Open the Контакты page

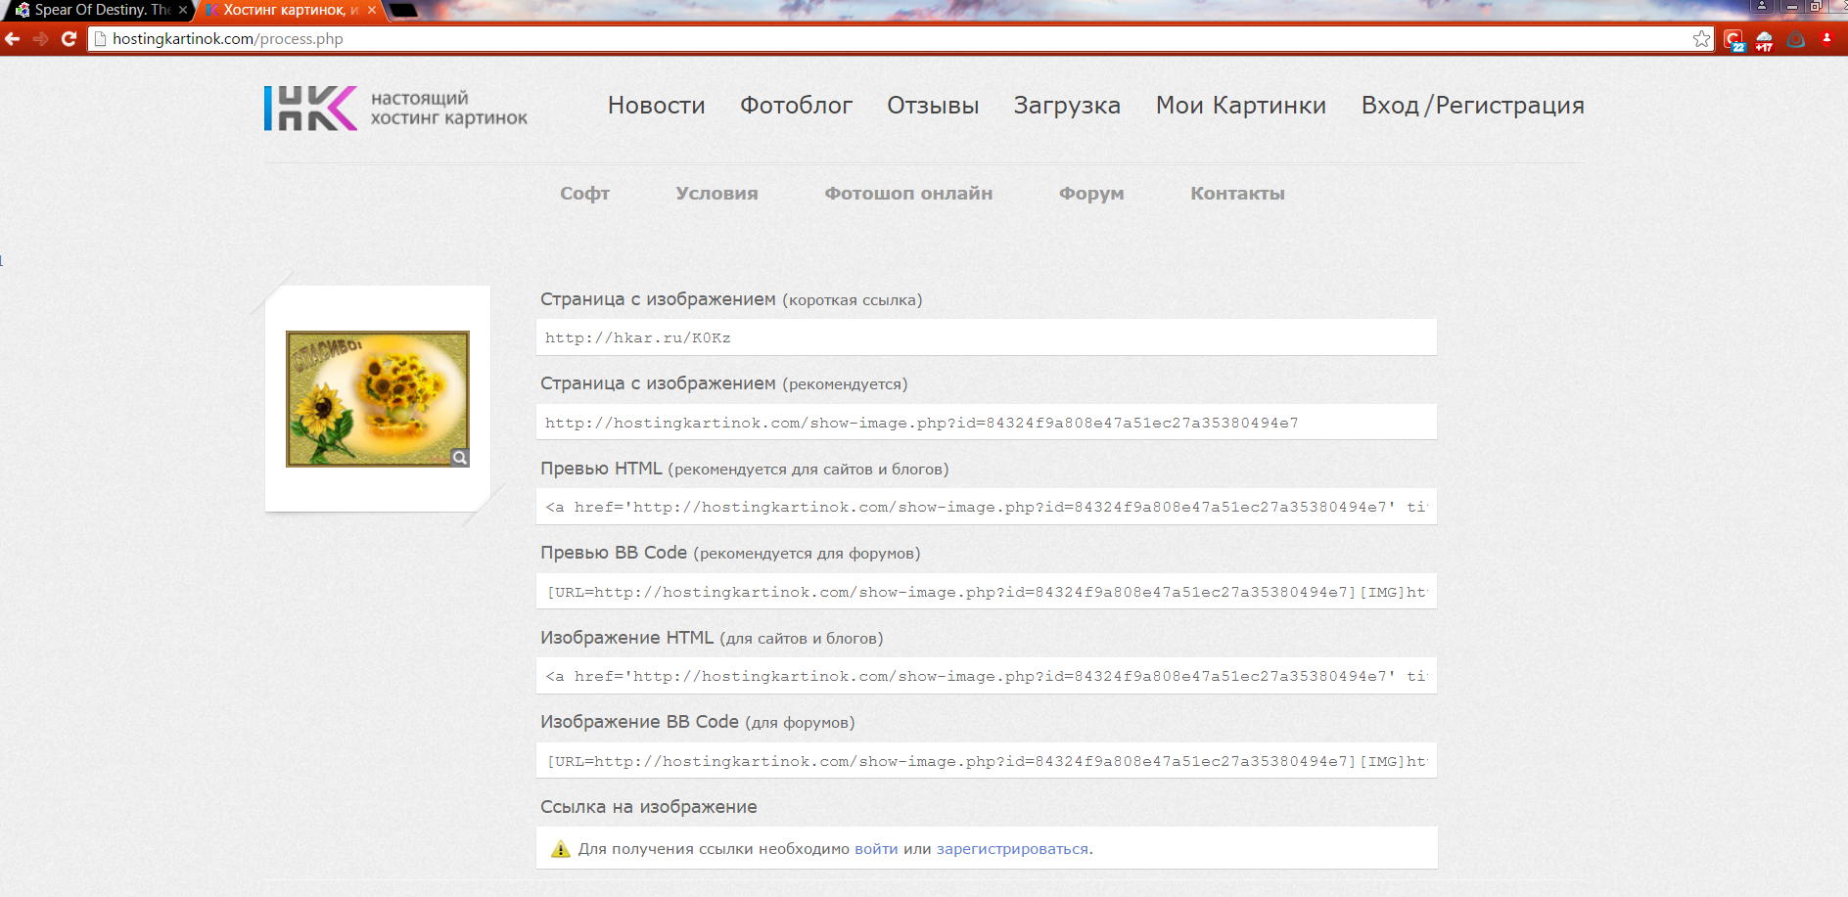[x=1237, y=194]
